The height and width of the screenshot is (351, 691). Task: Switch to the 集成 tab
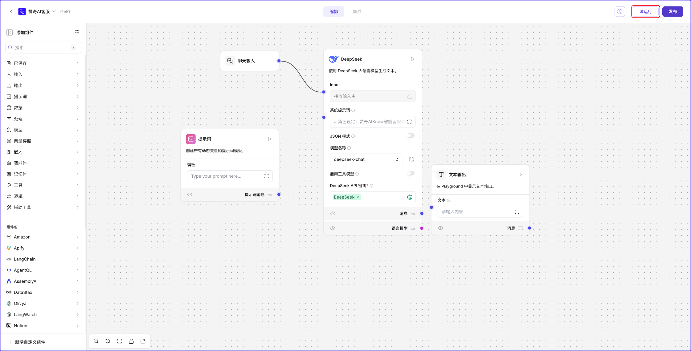tap(357, 11)
